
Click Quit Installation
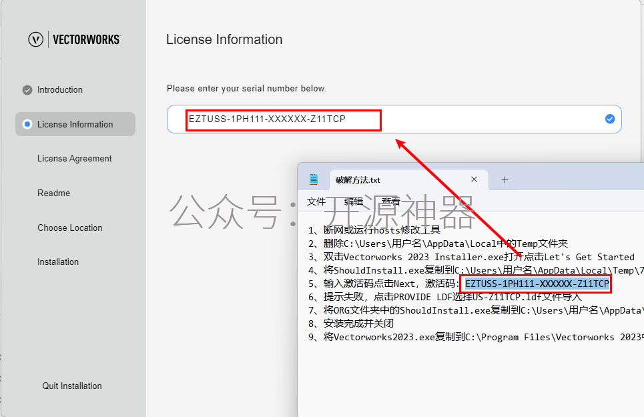click(x=72, y=386)
